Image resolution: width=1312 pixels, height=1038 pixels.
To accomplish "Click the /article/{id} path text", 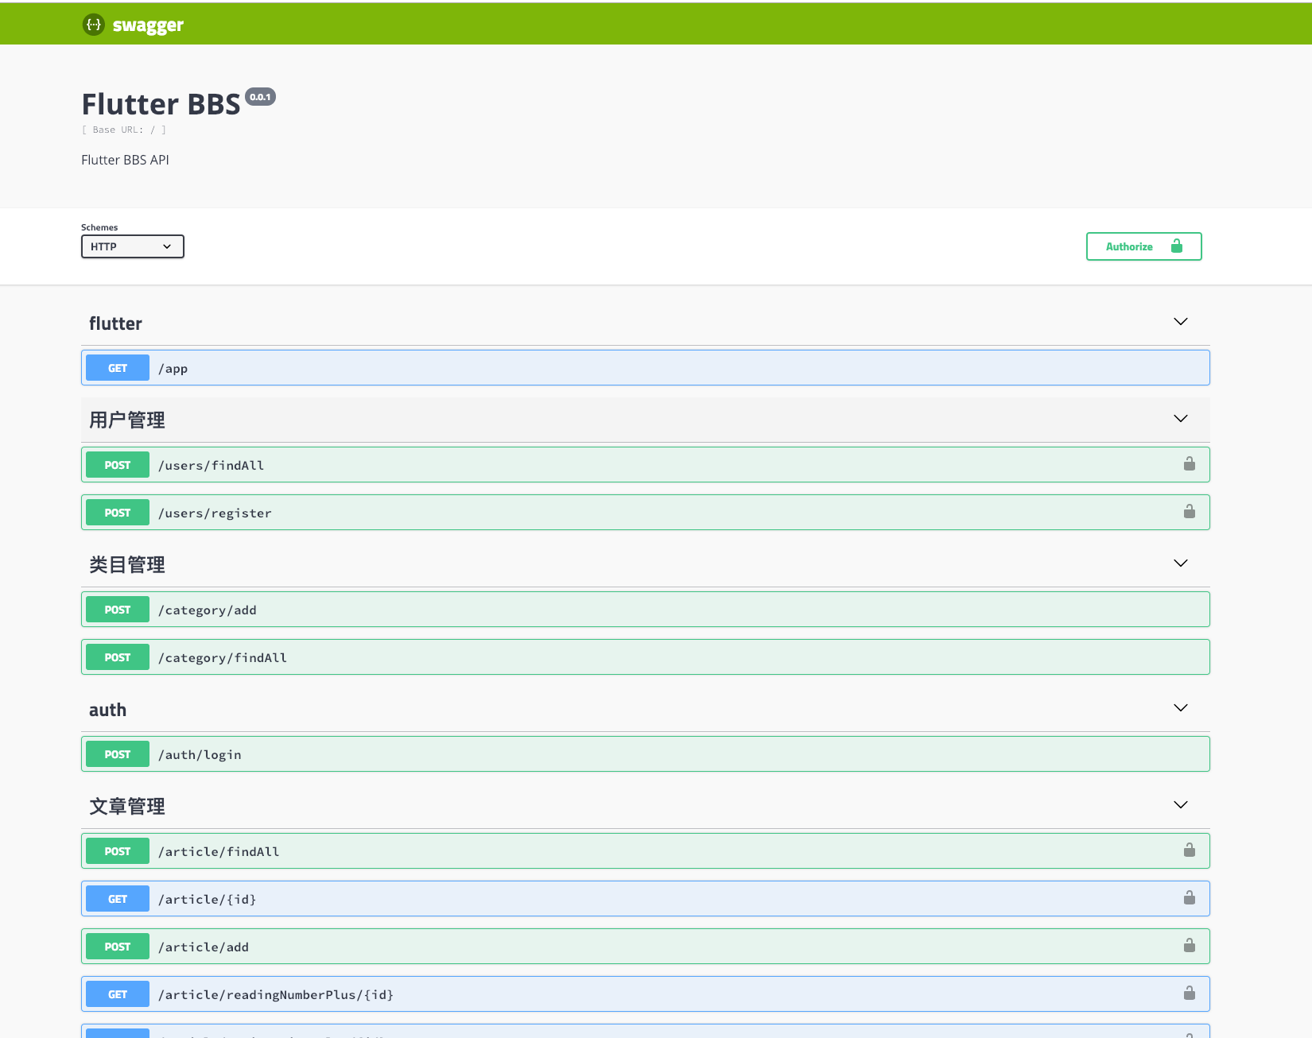I will [207, 899].
